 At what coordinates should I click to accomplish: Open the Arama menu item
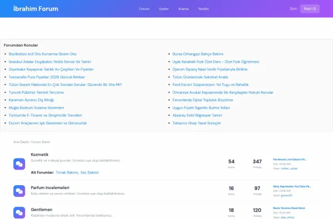click(183, 9)
